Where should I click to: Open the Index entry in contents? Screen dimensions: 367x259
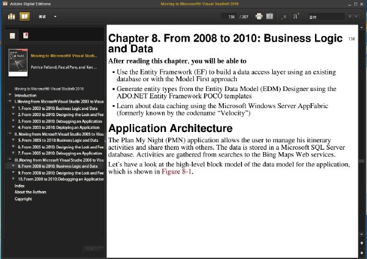pyautogui.click(x=20, y=186)
